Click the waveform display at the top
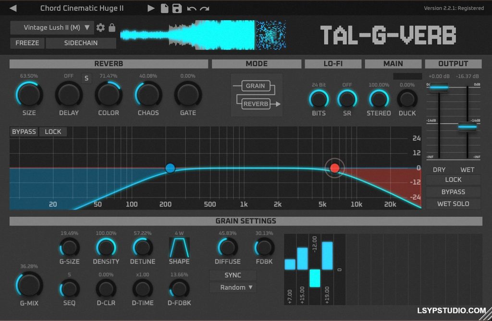 [x=203, y=35]
